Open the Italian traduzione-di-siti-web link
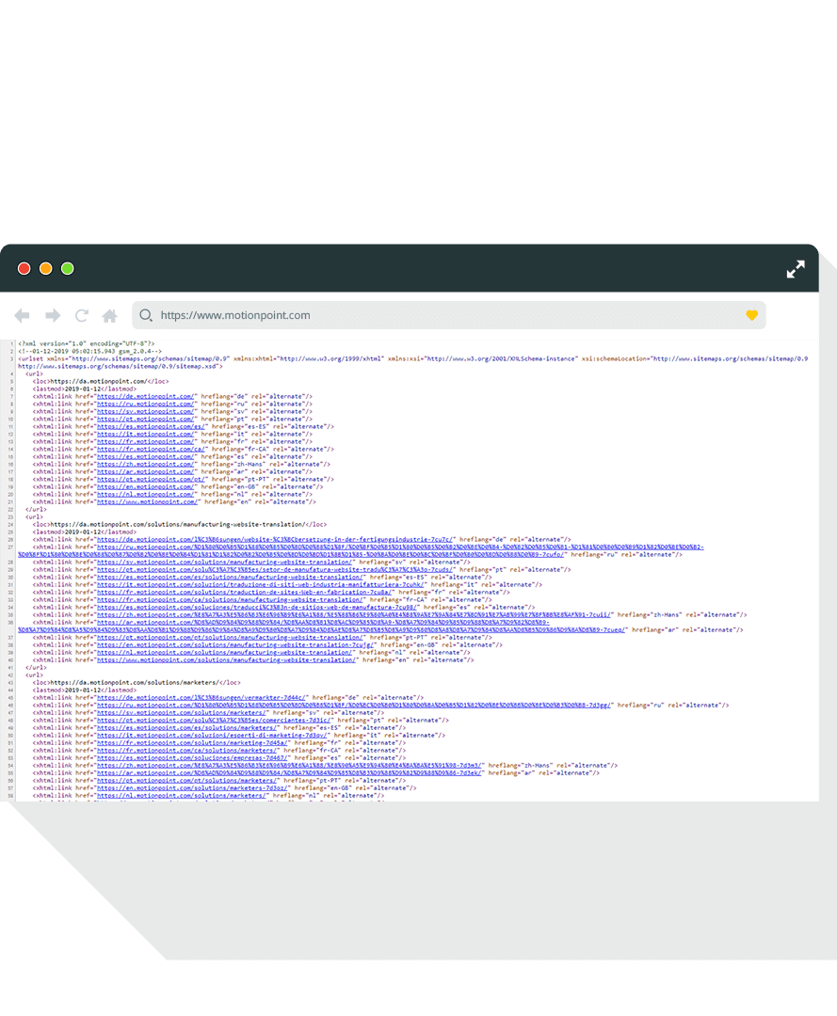This screenshot has height=1016, width=837. pos(261,584)
